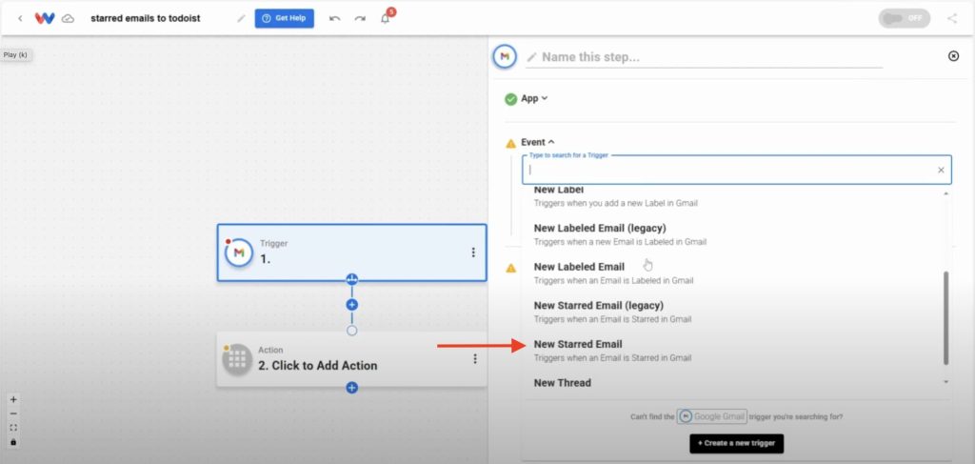Select the Trigger step 1 card
This screenshot has height=464, width=975.
tap(352, 252)
